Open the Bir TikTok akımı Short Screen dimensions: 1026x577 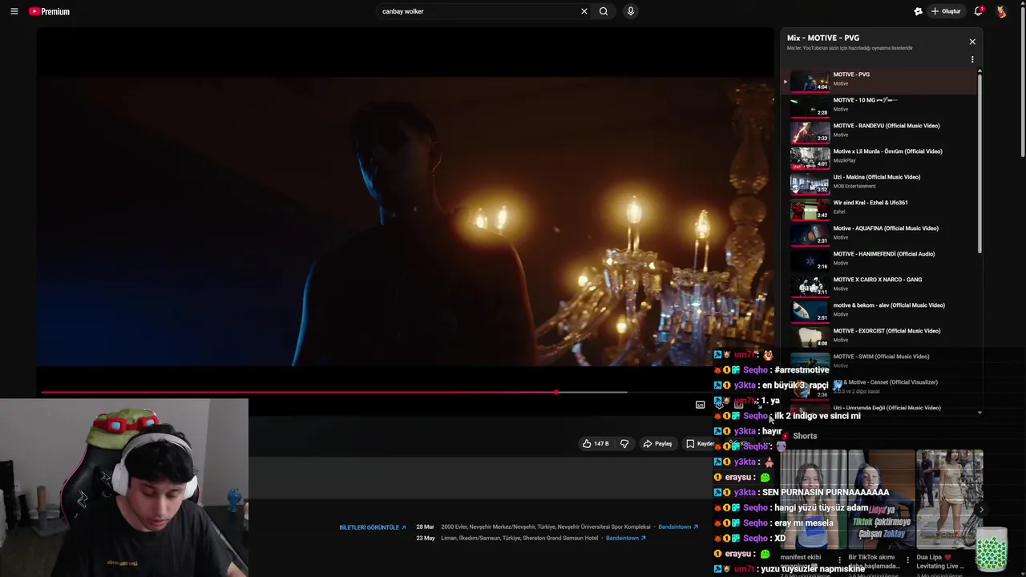(x=880, y=499)
